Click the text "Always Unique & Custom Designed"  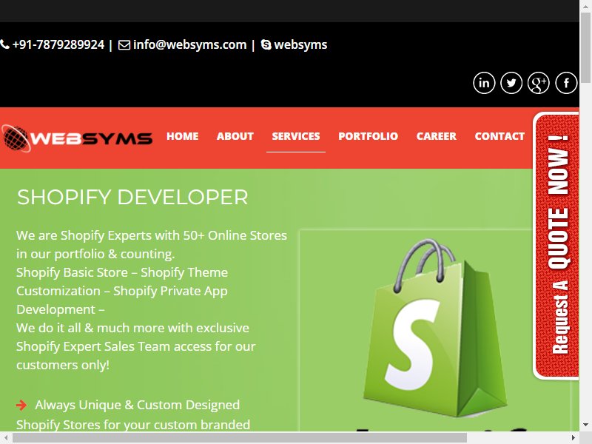tap(138, 405)
